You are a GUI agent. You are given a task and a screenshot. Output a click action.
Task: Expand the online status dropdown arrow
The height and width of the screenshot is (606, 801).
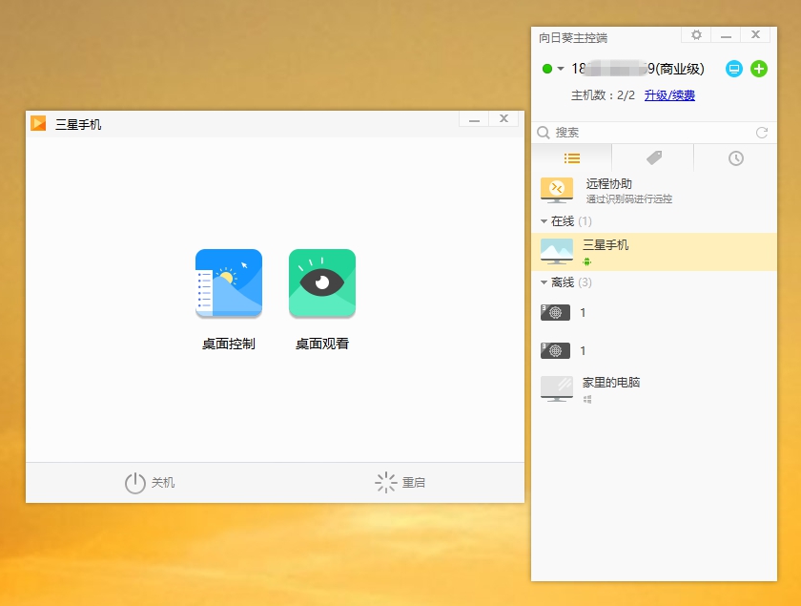point(561,69)
